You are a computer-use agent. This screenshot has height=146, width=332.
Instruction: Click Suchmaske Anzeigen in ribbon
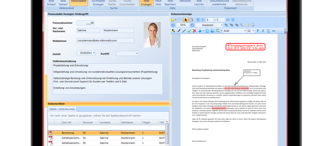(98, 2)
